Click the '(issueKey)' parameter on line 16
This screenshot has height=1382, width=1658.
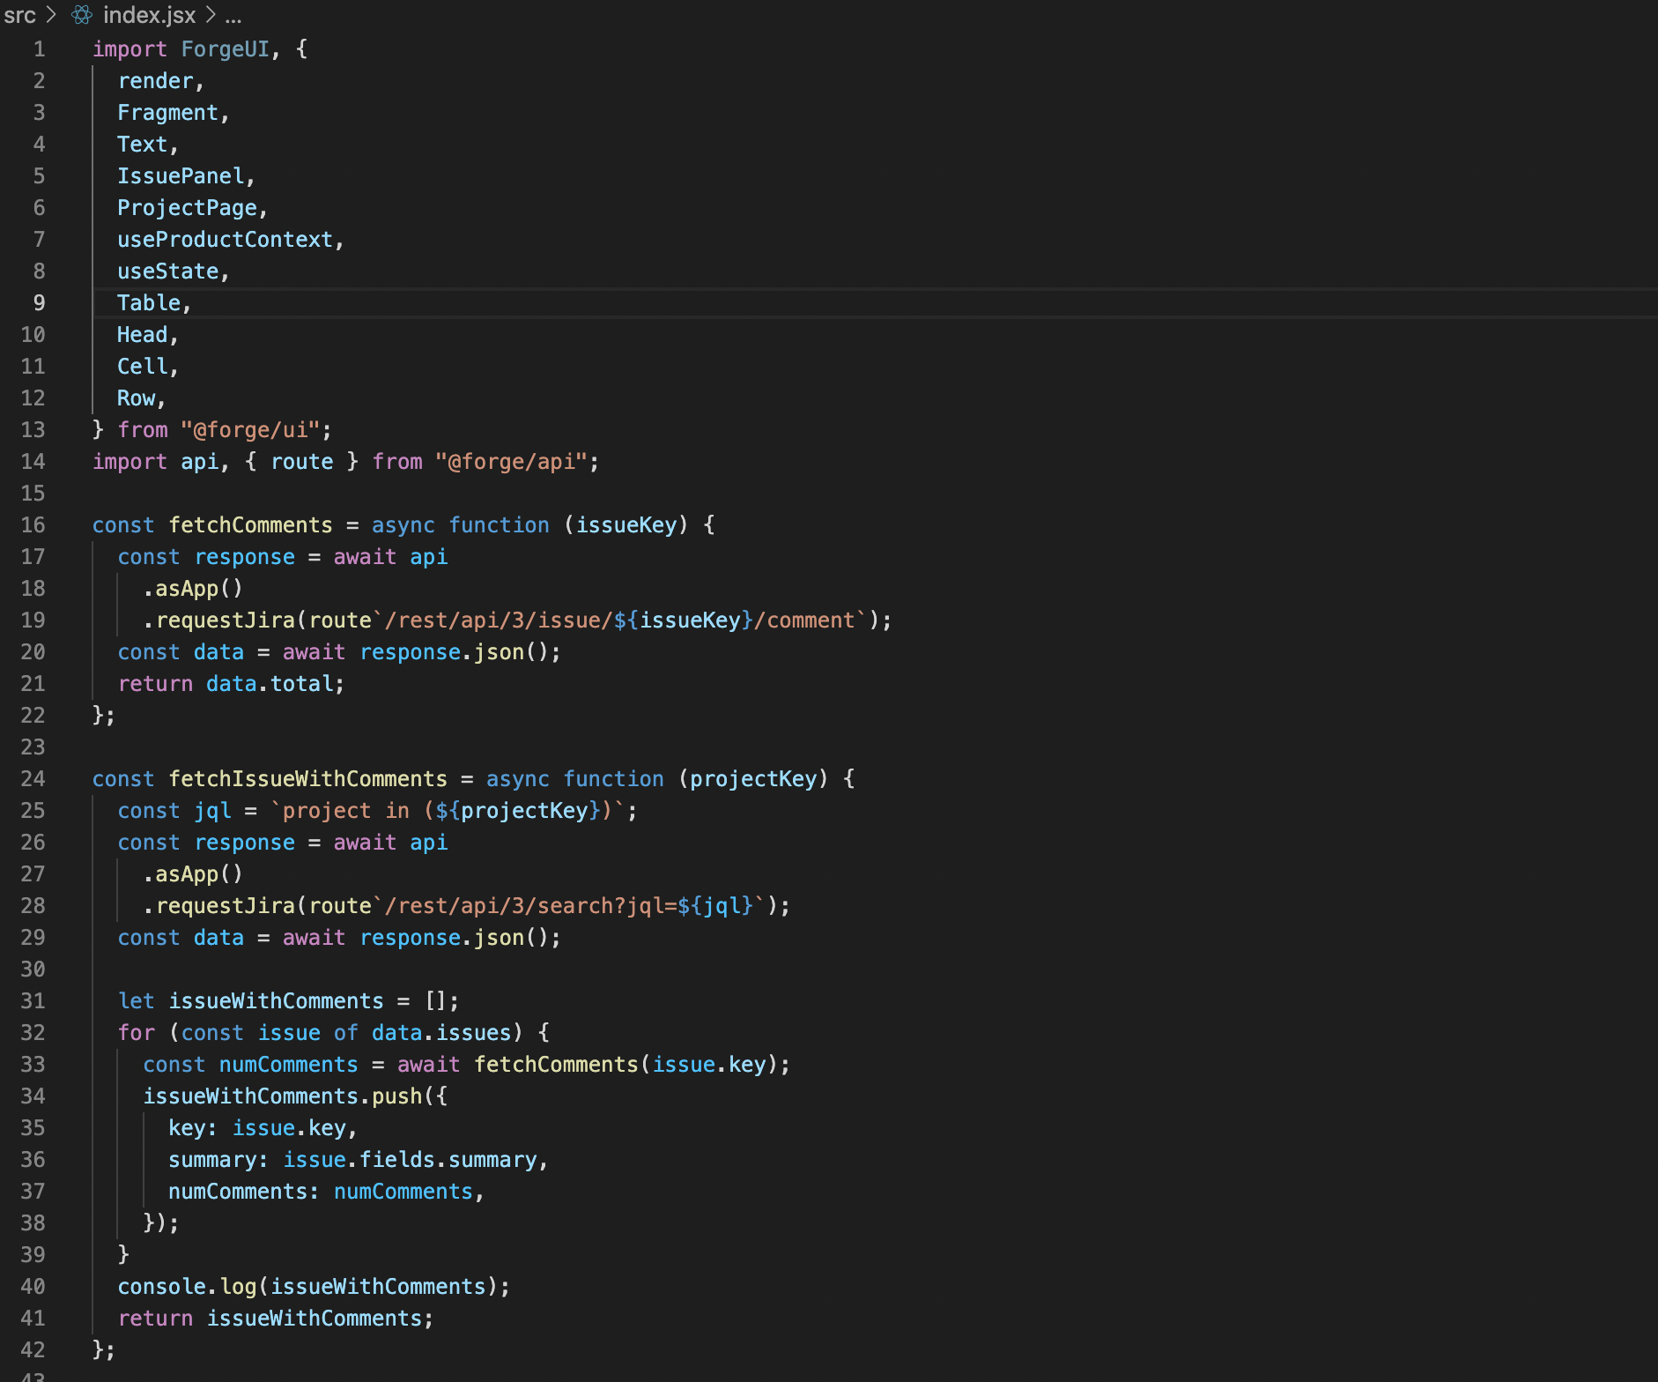click(x=626, y=525)
